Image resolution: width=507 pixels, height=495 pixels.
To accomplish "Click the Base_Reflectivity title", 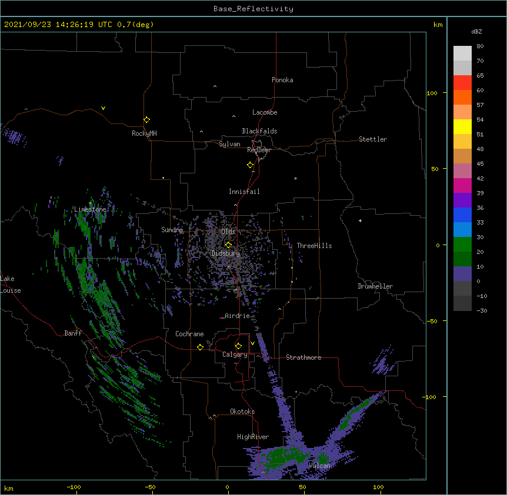I will (253, 9).
